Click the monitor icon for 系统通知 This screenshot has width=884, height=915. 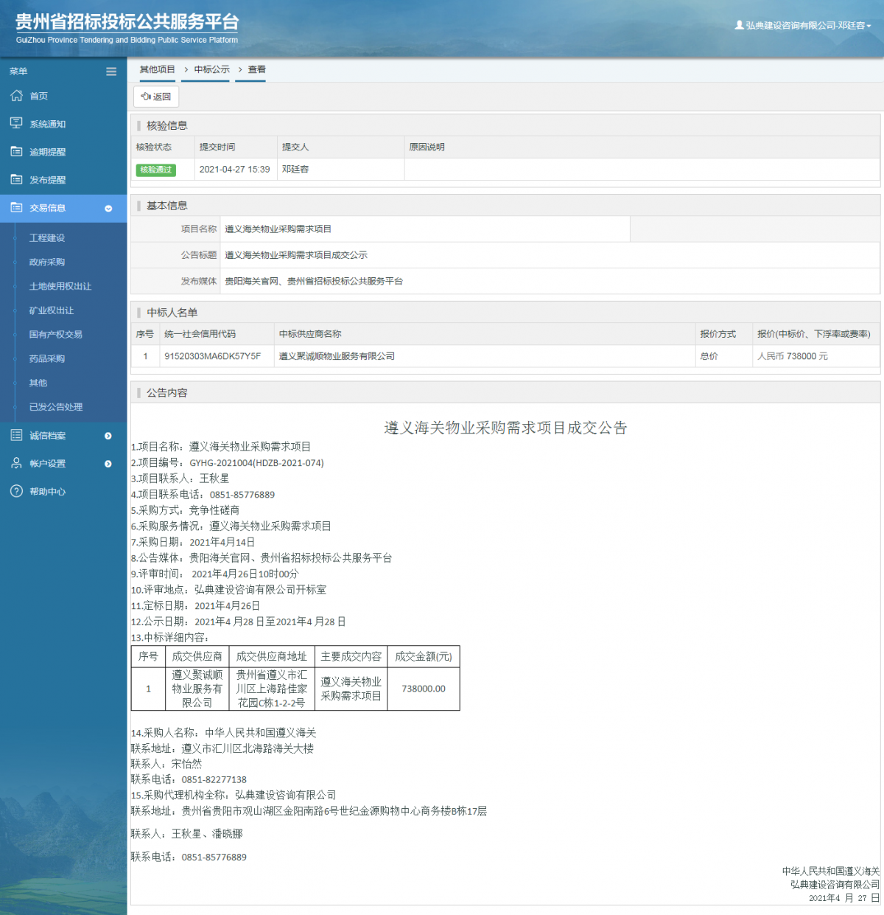16,123
